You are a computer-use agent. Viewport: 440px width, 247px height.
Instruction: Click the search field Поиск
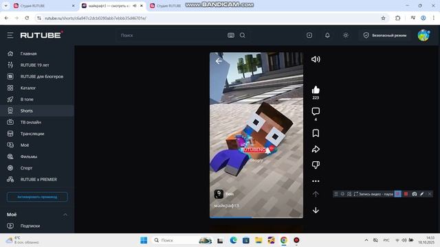coord(171,35)
